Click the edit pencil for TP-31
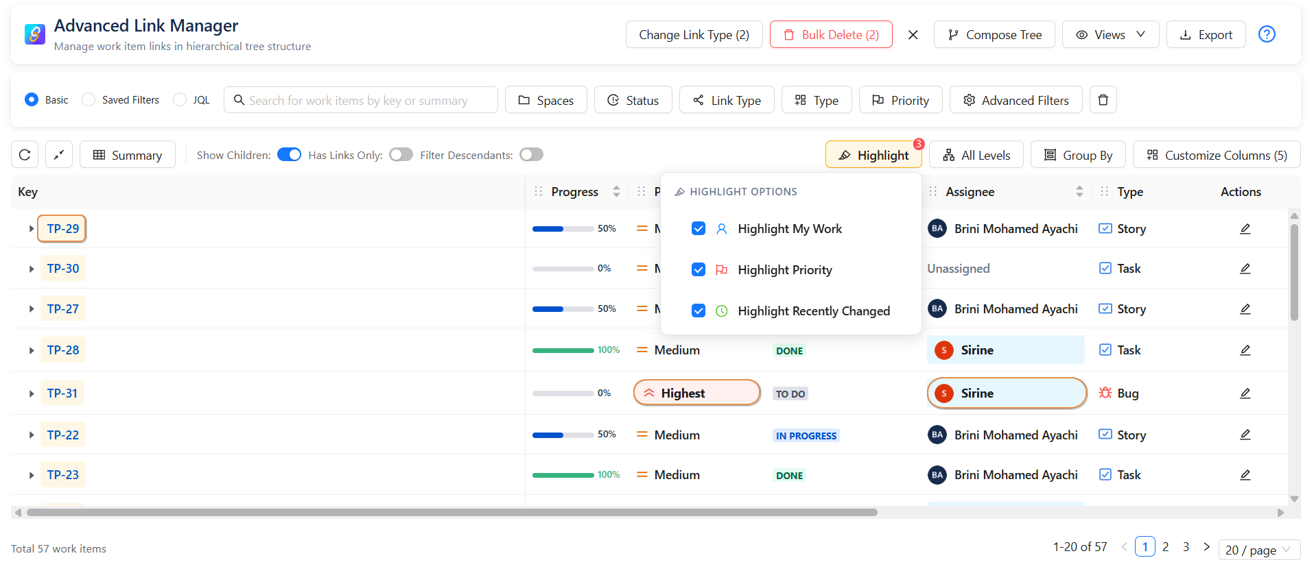1314x571 pixels. tap(1245, 393)
